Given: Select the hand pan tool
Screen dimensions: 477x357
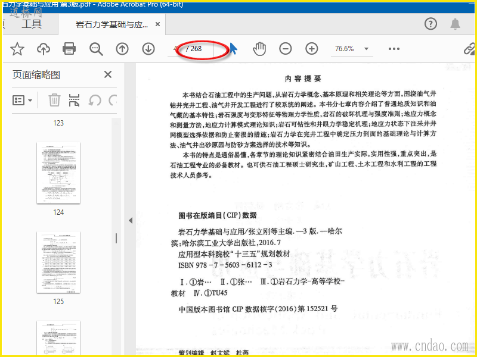Looking at the screenshot, I should click(259, 49).
